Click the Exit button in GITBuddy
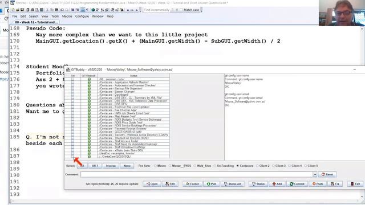 (355, 184)
